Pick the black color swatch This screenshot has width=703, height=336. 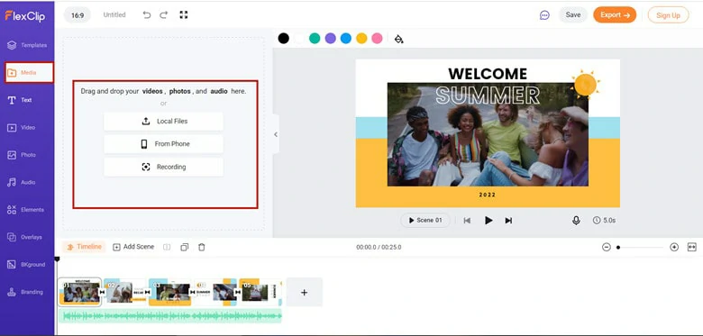click(283, 39)
